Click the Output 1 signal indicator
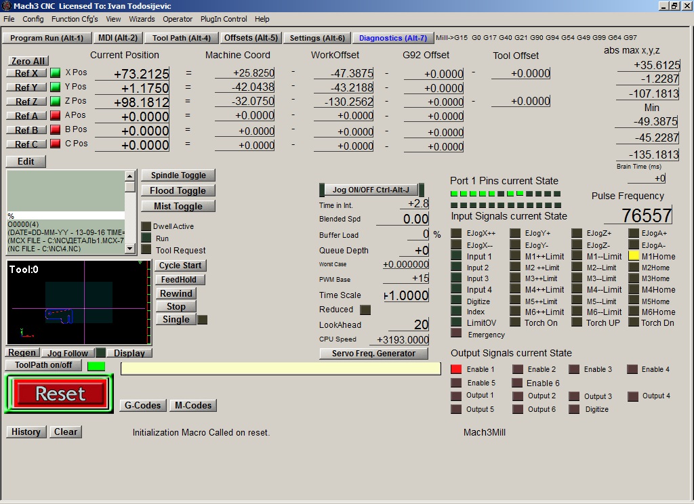This screenshot has width=694, height=504. (x=456, y=396)
